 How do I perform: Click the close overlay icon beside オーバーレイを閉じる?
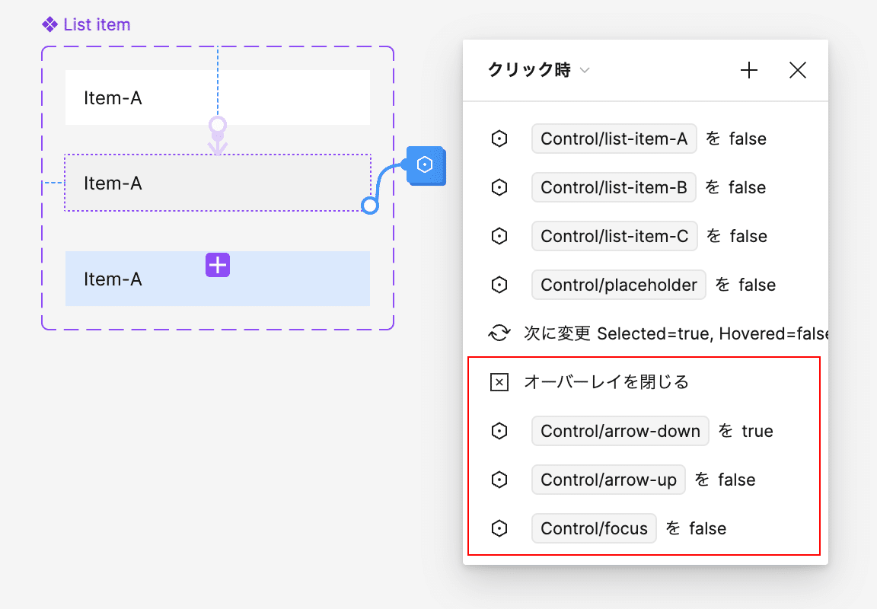[x=499, y=382]
